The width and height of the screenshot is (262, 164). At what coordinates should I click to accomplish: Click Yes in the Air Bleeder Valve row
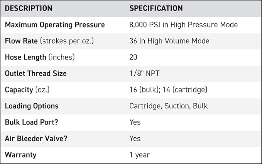click(x=135, y=138)
